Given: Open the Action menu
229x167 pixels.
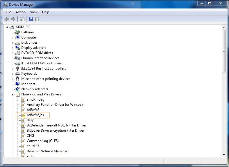Looking at the screenshot, I should (x=20, y=12).
